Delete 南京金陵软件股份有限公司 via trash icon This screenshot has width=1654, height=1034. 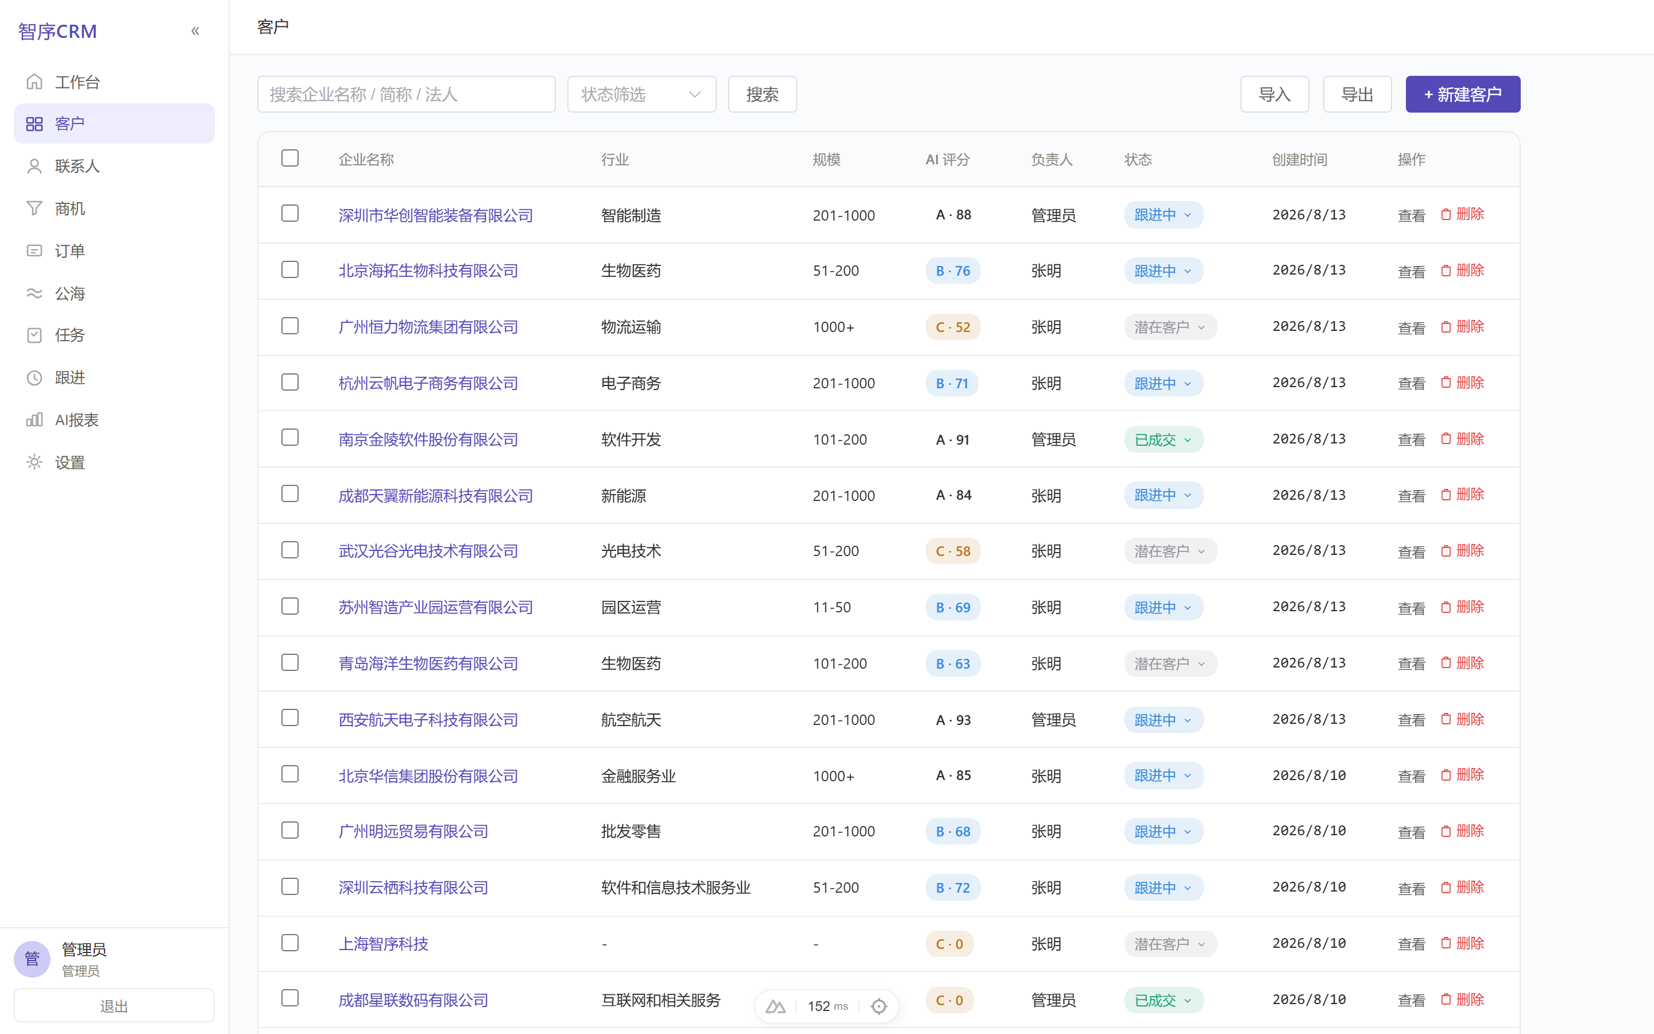pyautogui.click(x=1446, y=438)
